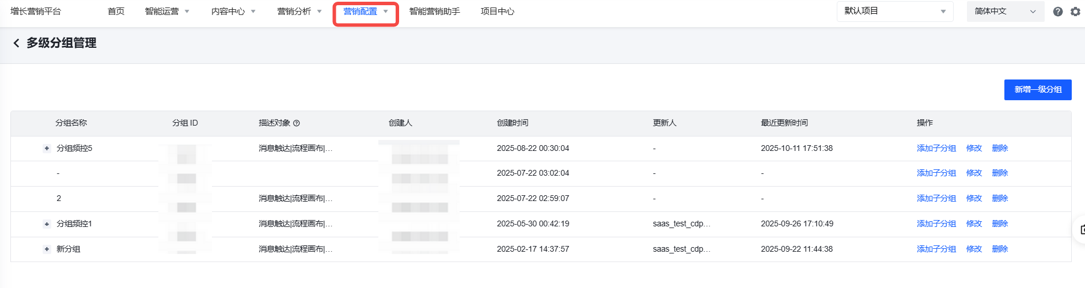Open the help question mark icon
1085x288 pixels.
[x=1058, y=12]
